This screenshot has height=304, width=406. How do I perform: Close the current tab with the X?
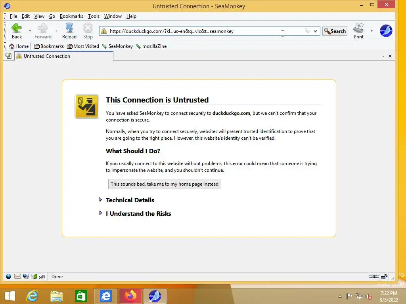tap(390, 56)
